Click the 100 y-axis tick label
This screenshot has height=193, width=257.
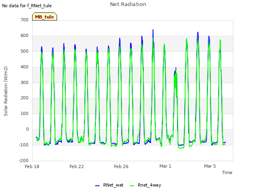click(24, 113)
